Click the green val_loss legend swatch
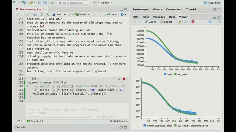This screenshot has width=236, height=132. click(176, 74)
